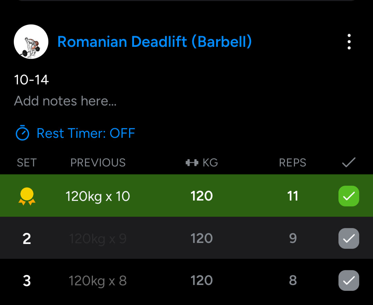Mark set 3 as completed
The width and height of the screenshot is (373, 305).
(349, 281)
